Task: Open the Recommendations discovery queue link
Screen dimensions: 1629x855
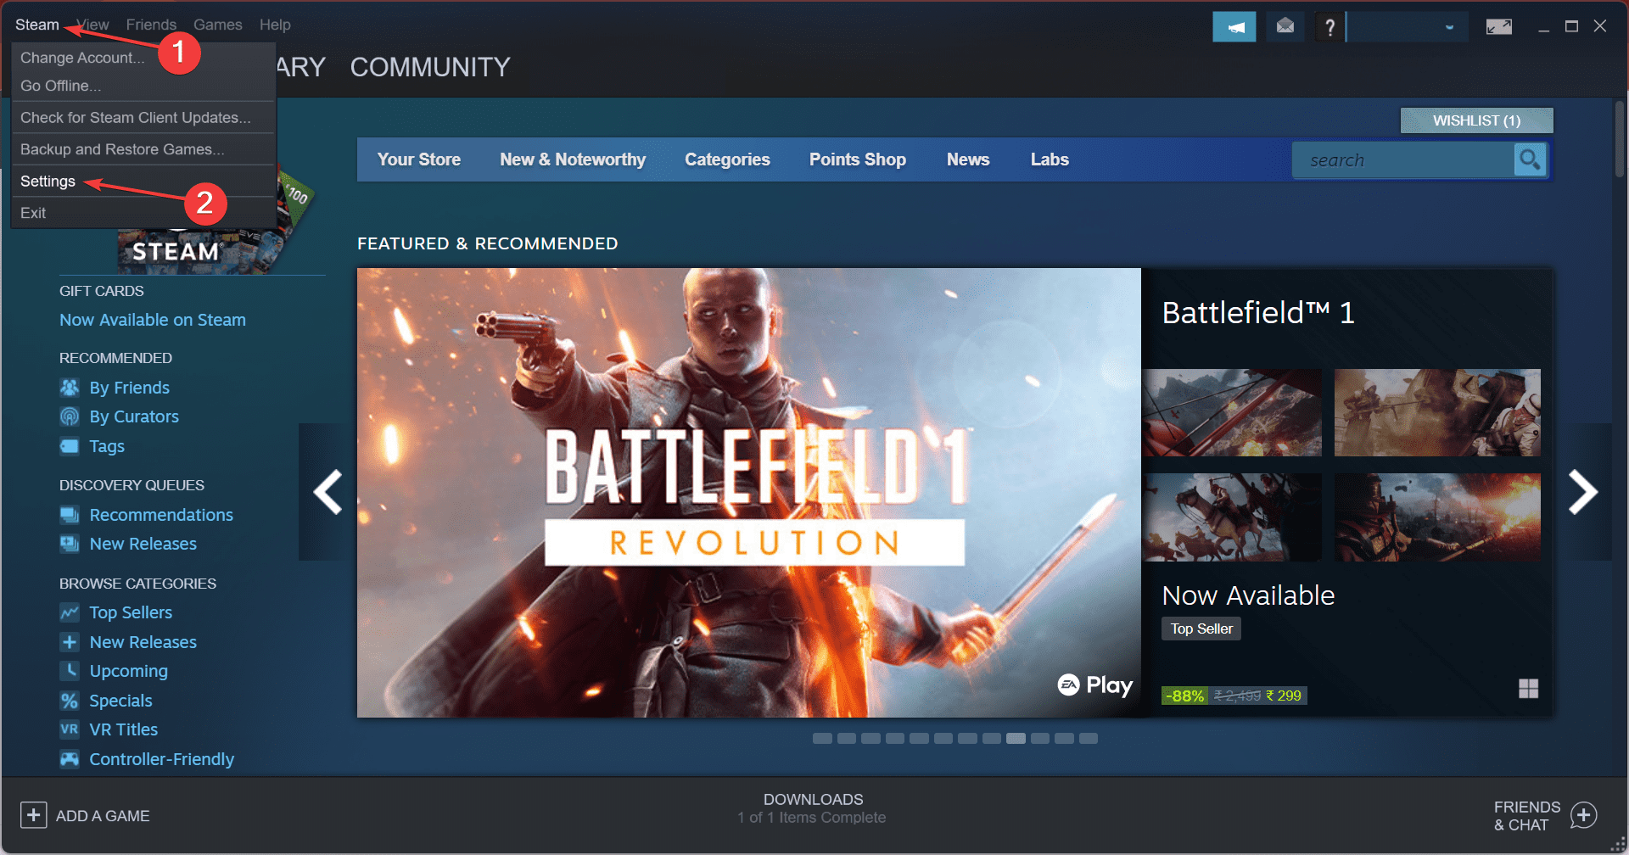Action: [161, 515]
